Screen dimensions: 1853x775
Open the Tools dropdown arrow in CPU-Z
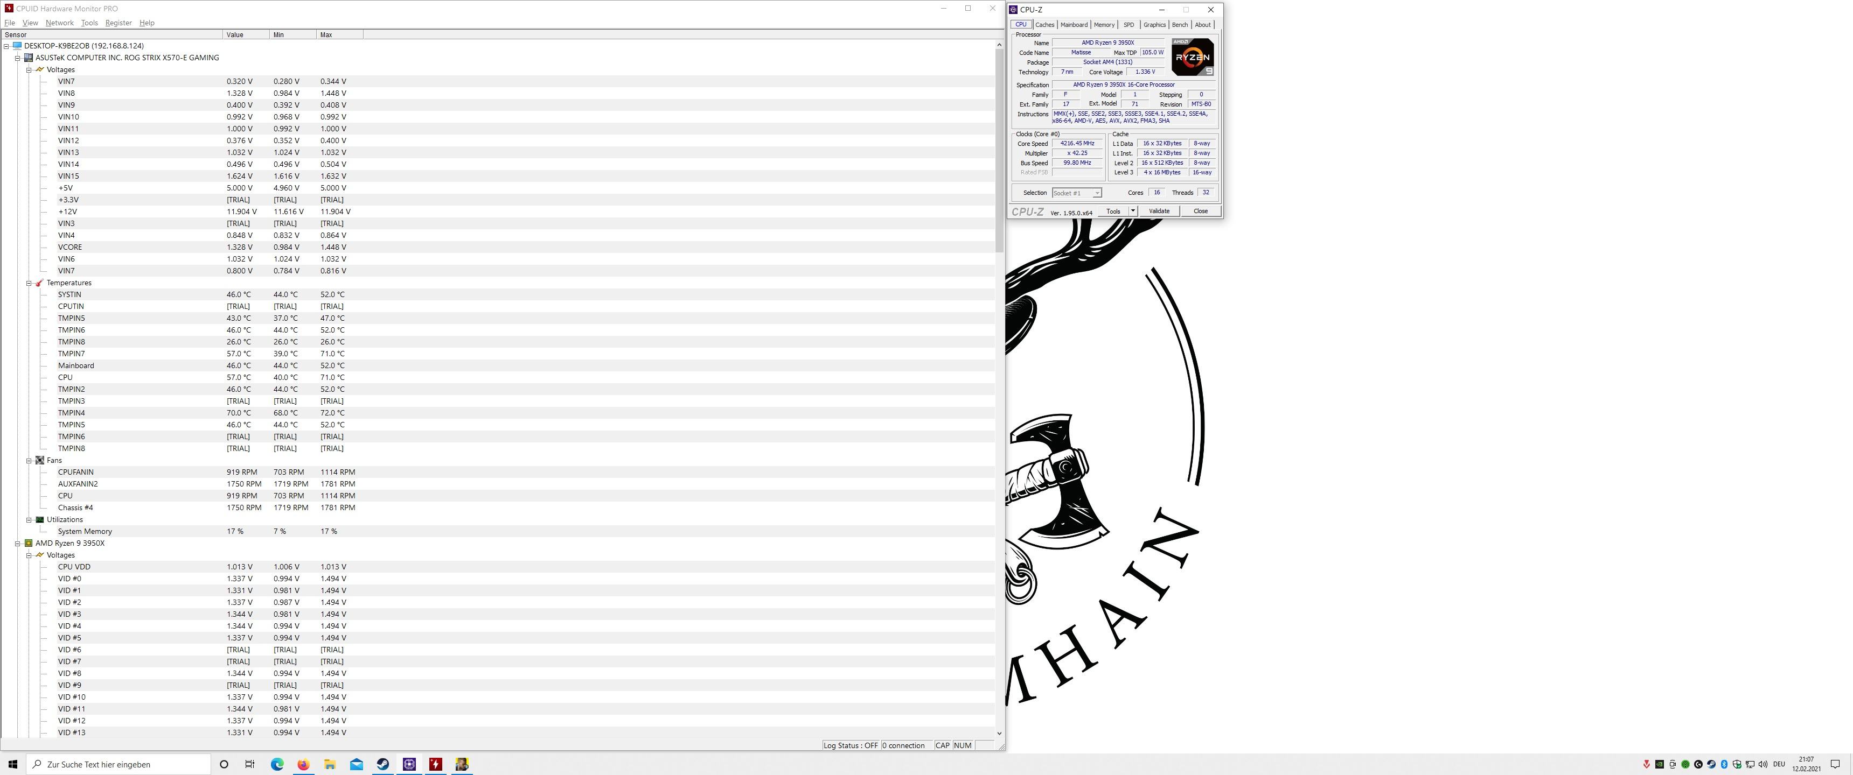click(x=1133, y=210)
